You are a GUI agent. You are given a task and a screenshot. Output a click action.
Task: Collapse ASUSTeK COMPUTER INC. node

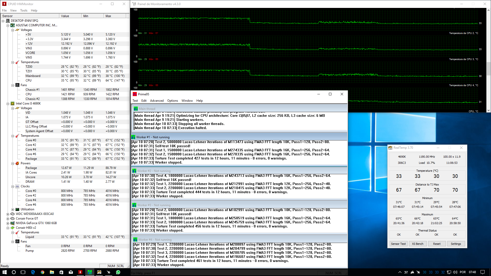8,25
